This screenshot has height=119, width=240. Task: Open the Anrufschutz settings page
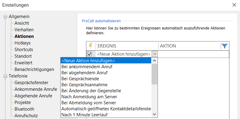tap(26, 116)
